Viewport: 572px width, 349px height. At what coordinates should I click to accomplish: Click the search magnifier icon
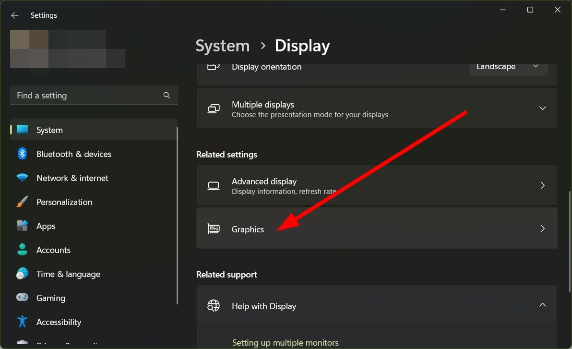point(167,96)
